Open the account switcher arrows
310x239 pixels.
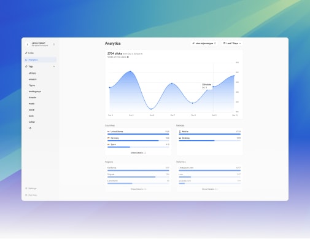54,44
